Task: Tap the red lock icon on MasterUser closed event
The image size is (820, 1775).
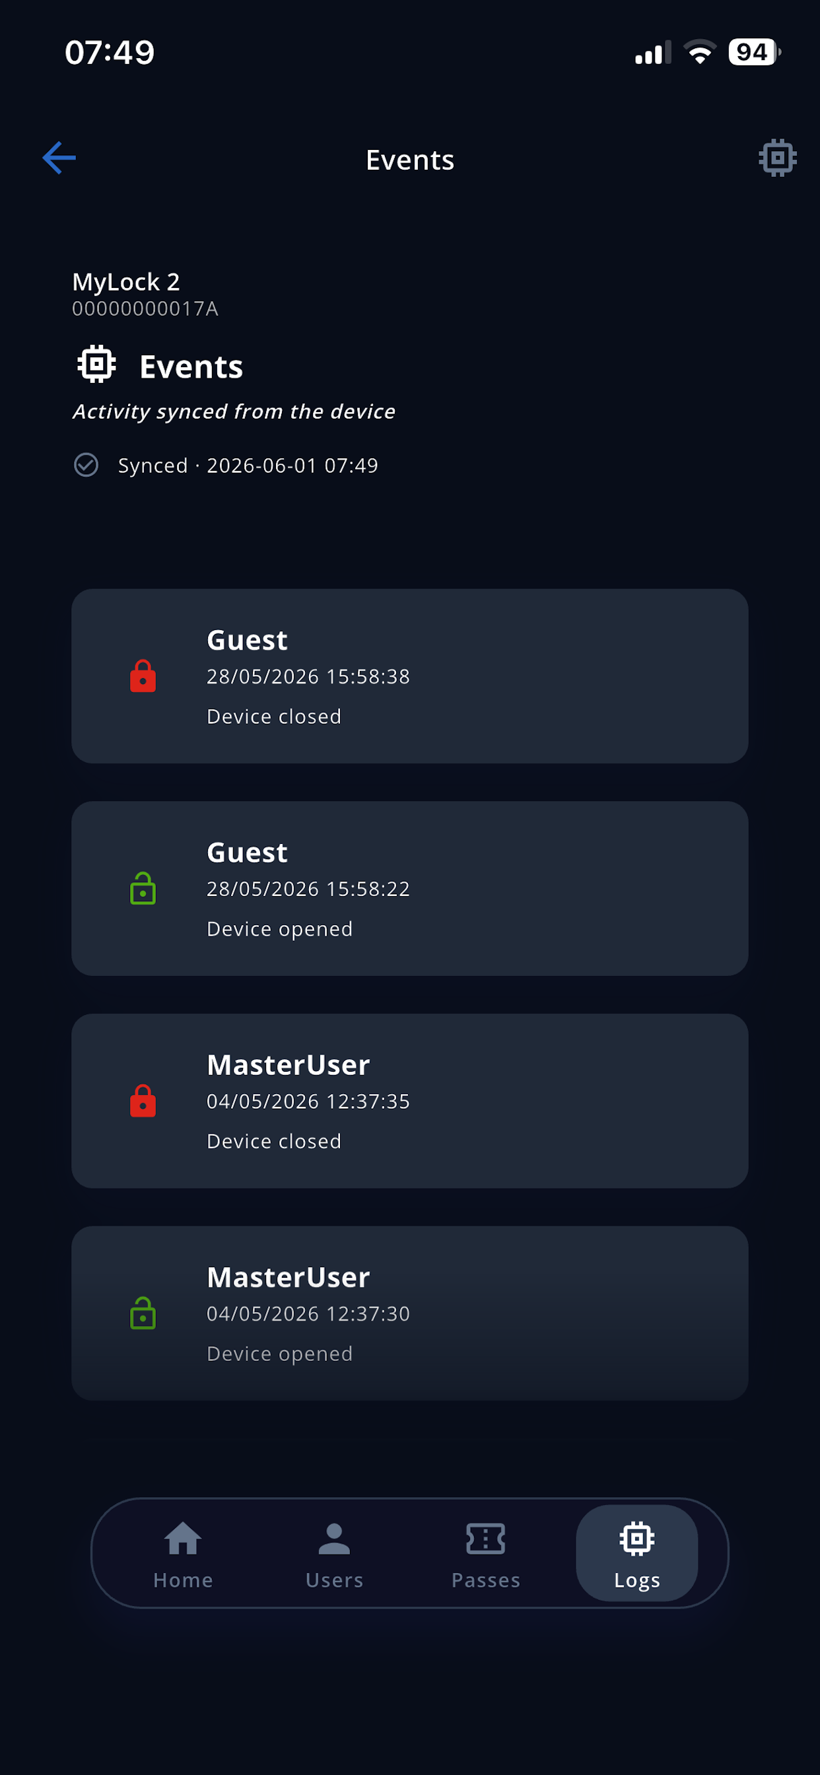Action: (x=143, y=1100)
